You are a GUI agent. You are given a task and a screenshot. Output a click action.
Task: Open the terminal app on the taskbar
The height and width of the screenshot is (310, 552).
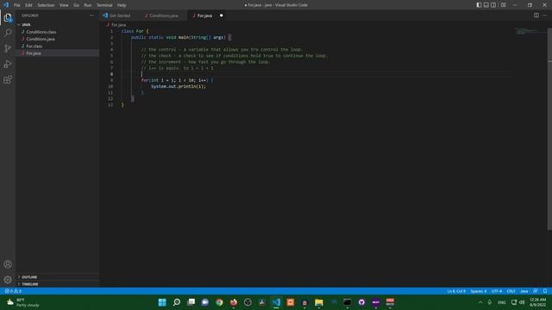click(x=347, y=302)
